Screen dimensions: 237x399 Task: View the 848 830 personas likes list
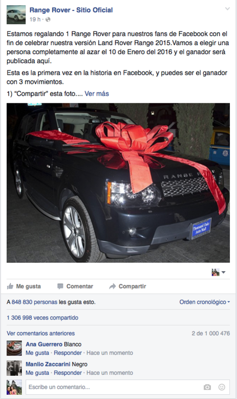(x=35, y=302)
